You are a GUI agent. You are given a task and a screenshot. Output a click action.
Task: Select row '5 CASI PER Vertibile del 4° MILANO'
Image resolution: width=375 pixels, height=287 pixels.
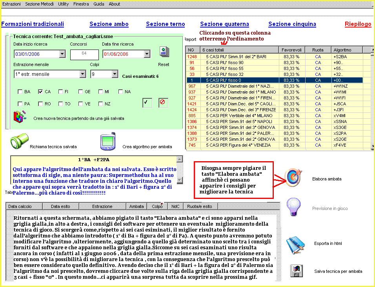(x=275, y=116)
